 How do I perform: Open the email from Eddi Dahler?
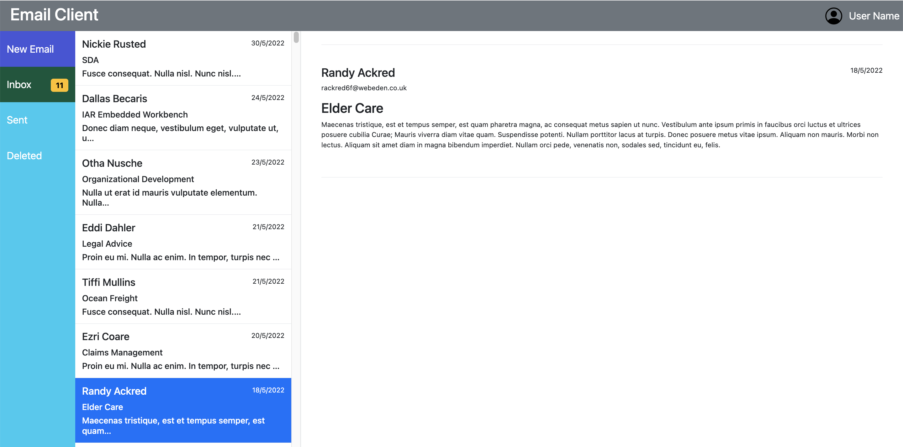[x=183, y=242]
